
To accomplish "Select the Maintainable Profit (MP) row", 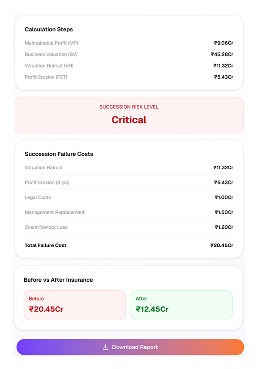I will coord(129,43).
